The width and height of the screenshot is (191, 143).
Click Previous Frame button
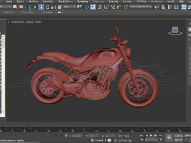[147, 135]
